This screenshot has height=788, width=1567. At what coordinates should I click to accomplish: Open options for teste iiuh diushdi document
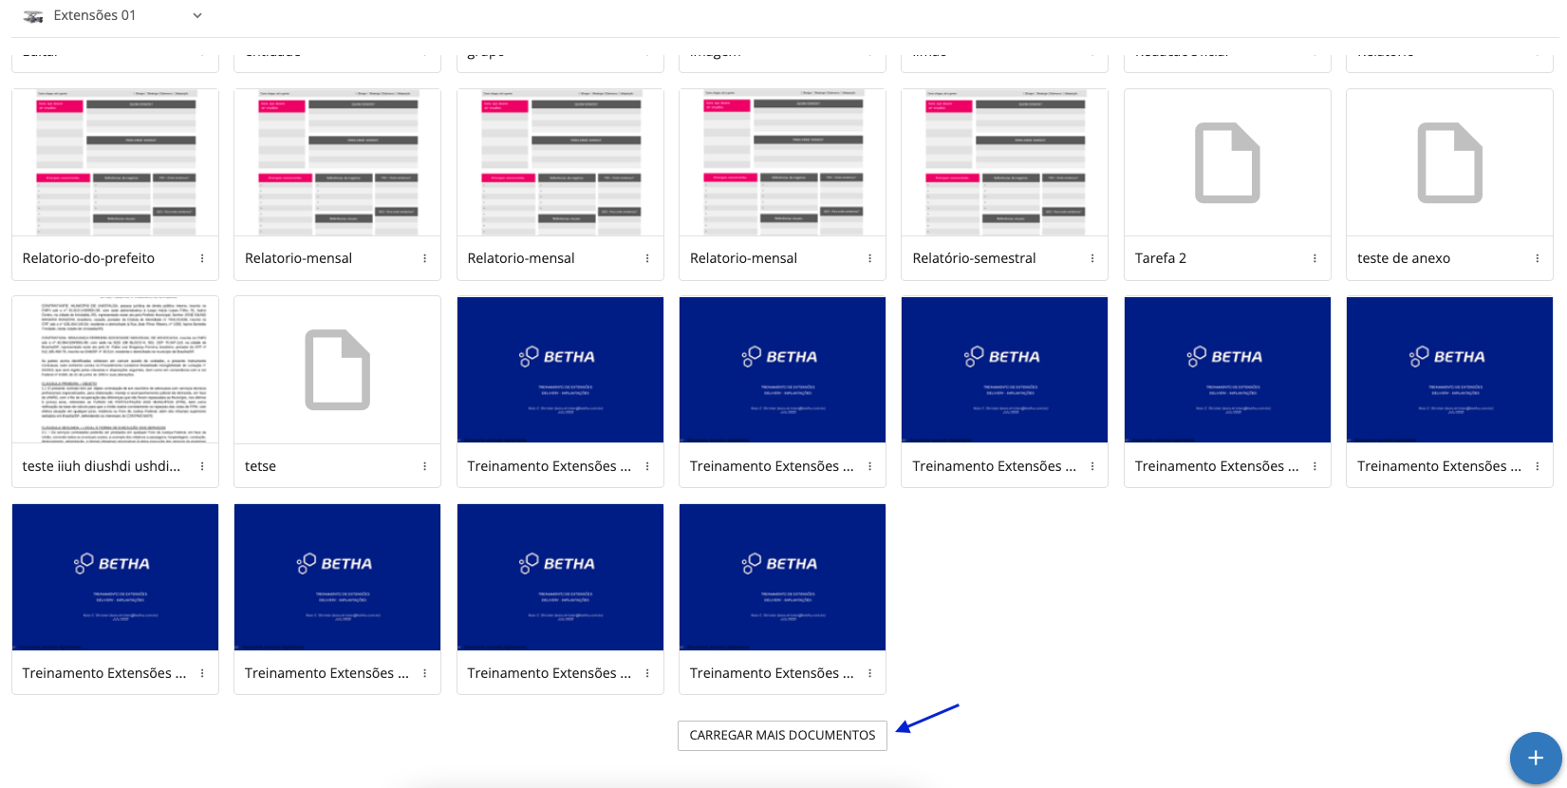click(x=202, y=466)
